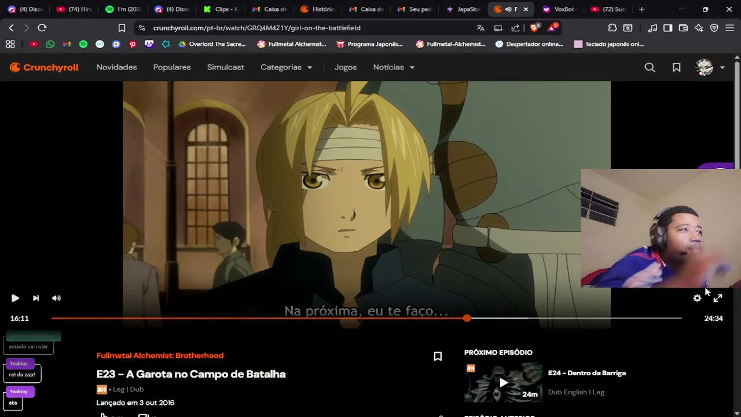
Task: Switch to Histórico tab
Action: click(319, 9)
